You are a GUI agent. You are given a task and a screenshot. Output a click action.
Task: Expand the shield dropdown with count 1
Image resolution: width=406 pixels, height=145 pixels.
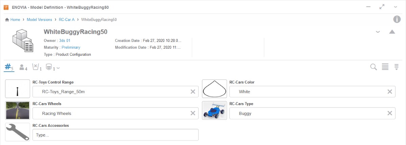coord(53,68)
